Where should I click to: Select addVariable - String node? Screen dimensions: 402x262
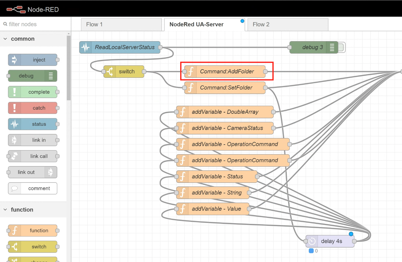[x=213, y=192]
